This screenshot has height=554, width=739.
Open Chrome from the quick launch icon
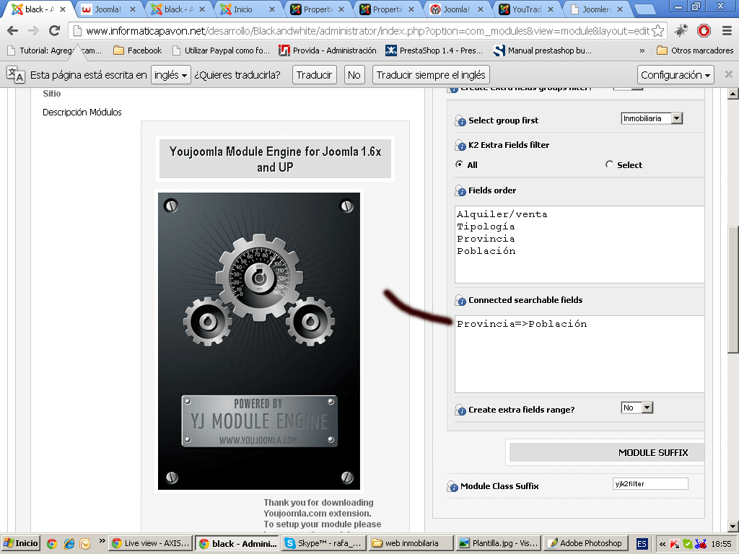pos(52,544)
